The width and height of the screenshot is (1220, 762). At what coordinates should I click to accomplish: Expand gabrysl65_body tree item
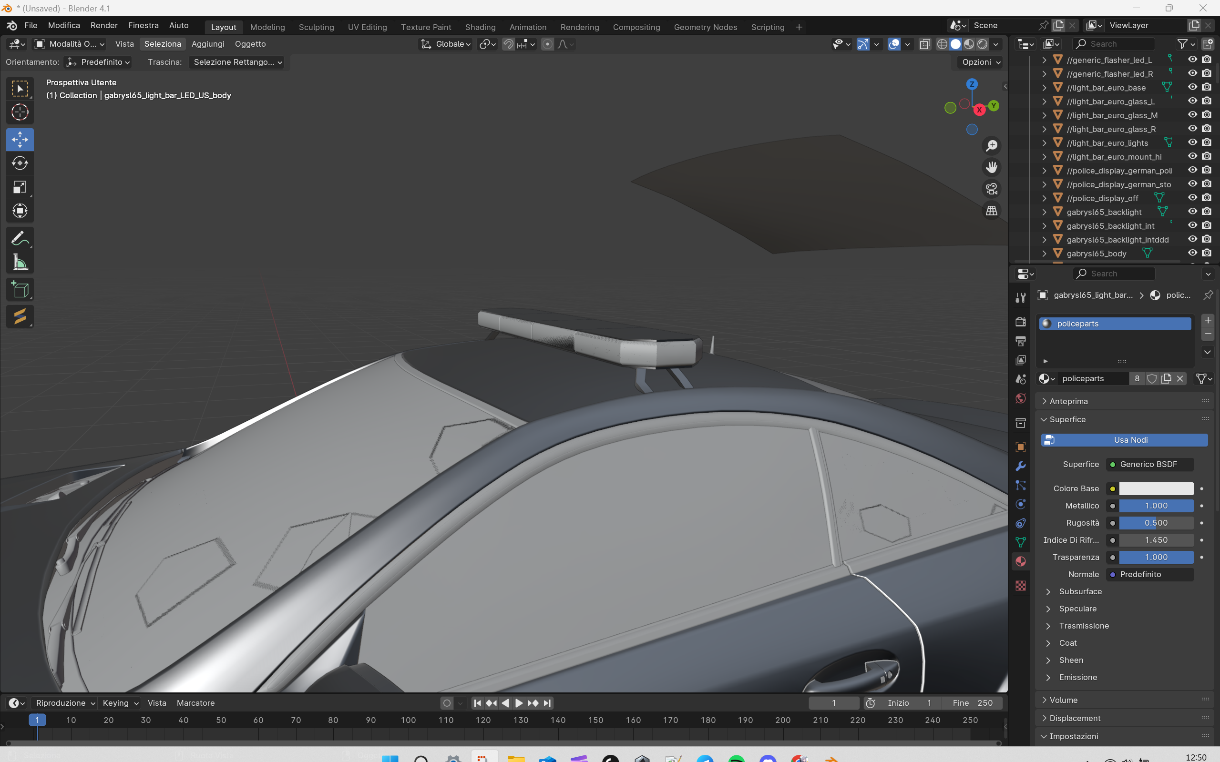pyautogui.click(x=1044, y=254)
